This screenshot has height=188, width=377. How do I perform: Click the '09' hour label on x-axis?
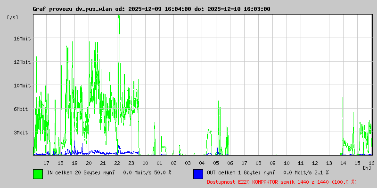[273, 163]
